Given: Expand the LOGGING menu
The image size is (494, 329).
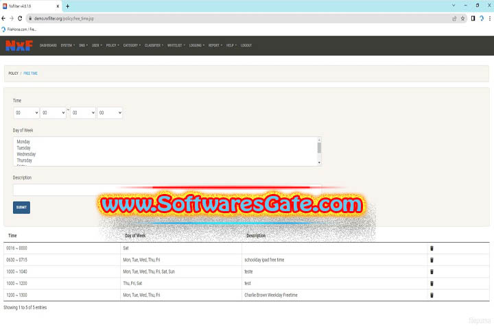Looking at the screenshot, I should 197,45.
